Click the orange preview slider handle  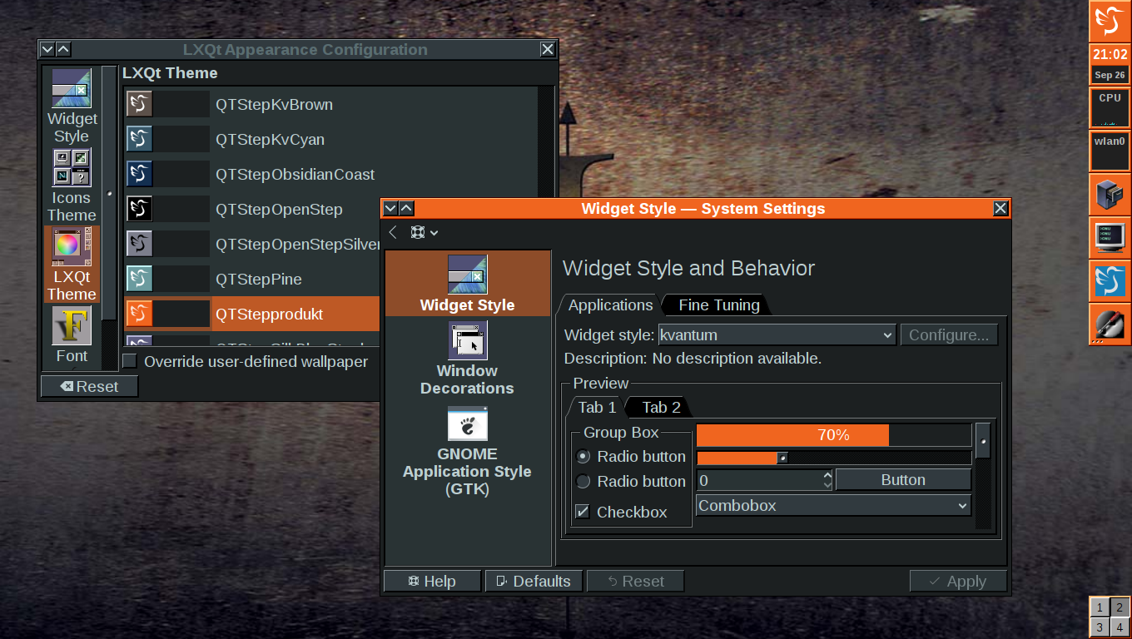(x=782, y=458)
